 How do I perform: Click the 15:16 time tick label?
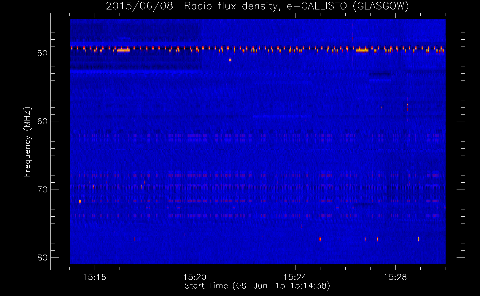pyautogui.click(x=94, y=277)
